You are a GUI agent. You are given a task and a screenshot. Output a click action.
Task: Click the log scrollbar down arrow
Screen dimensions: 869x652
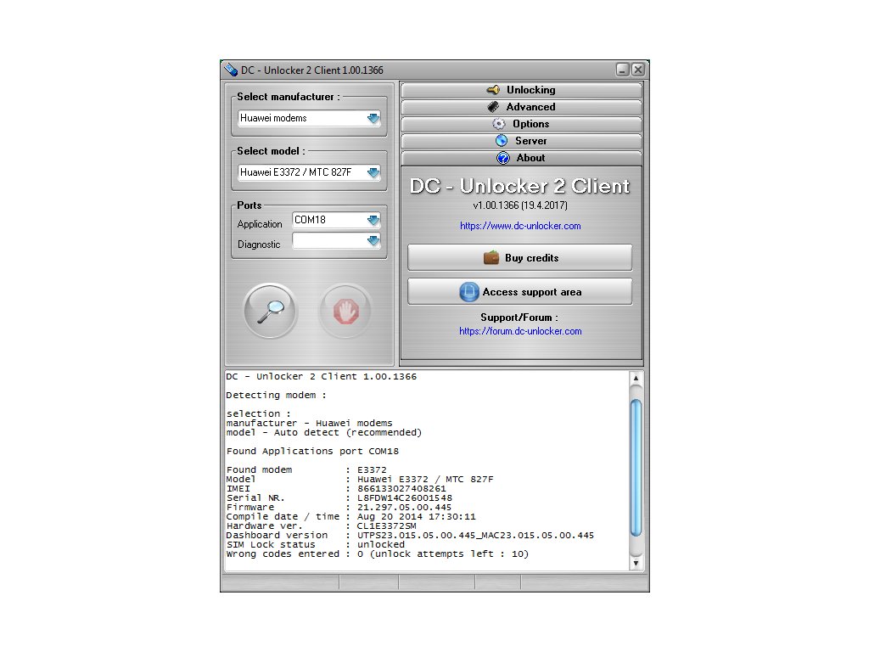pos(636,563)
